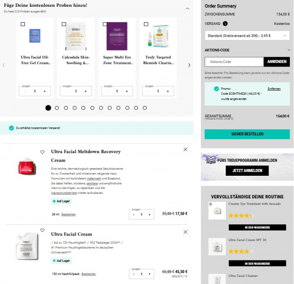Open the Standard shipping method dropdown
This screenshot has height=284, width=294.
(247, 35)
